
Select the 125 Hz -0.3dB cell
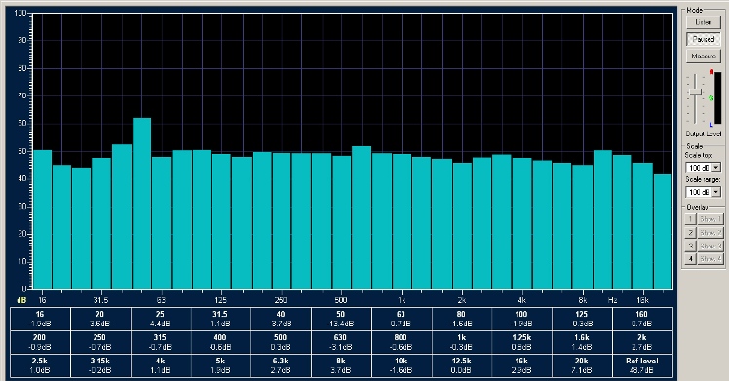tap(582, 319)
